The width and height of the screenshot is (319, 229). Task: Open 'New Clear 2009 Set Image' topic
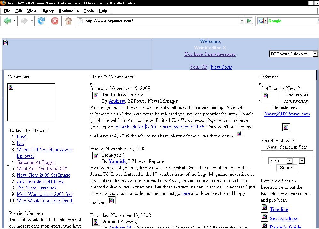[x=43, y=175]
